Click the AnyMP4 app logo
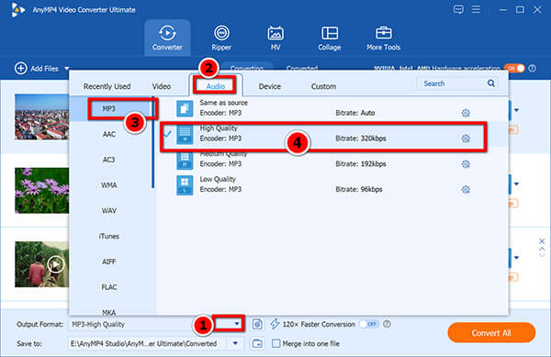The height and width of the screenshot is (357, 551). pyautogui.click(x=17, y=10)
